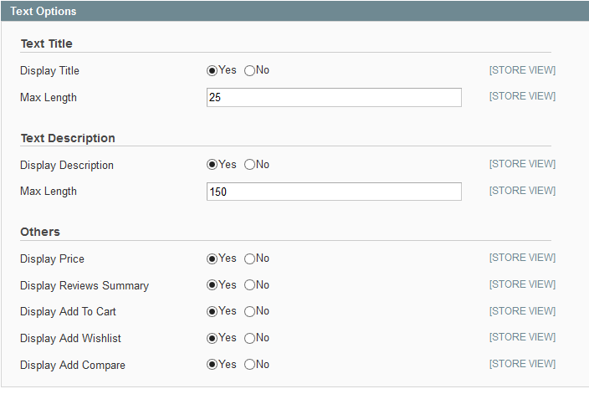
Task: Click the Description Max Length field showing 150
Action: pyautogui.click(x=334, y=192)
